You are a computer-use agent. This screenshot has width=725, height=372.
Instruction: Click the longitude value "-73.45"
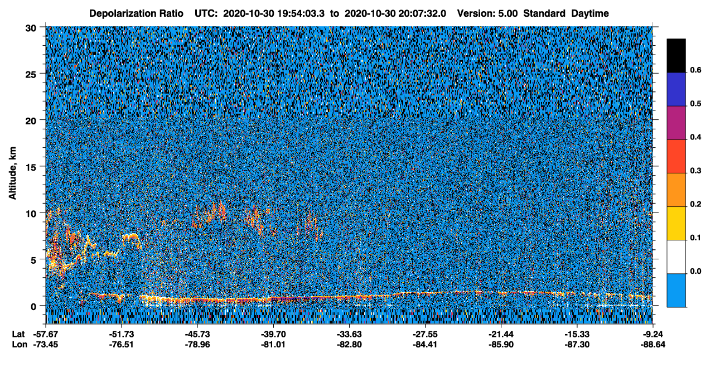pos(45,344)
